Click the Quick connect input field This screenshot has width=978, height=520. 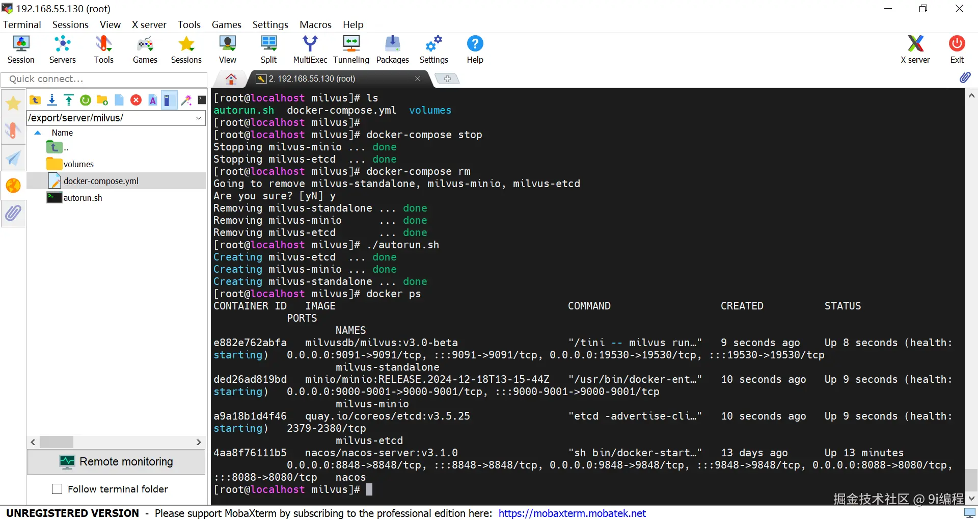tap(104, 79)
